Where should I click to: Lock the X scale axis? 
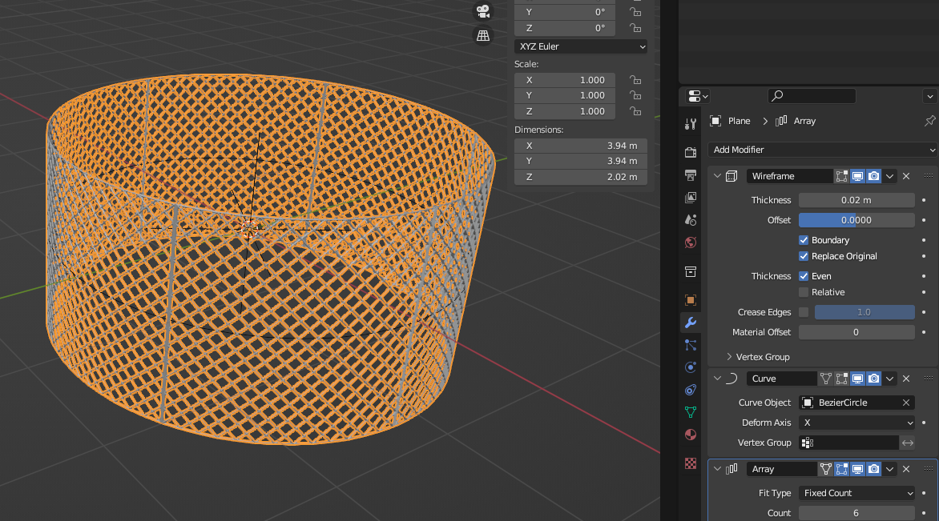(x=635, y=80)
